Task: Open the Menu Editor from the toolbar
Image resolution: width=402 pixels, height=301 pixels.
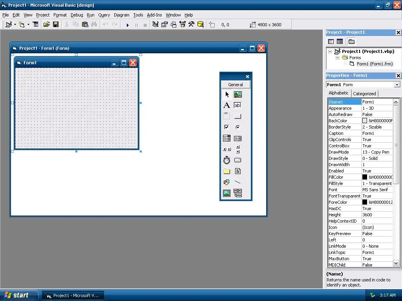Action: point(36,25)
